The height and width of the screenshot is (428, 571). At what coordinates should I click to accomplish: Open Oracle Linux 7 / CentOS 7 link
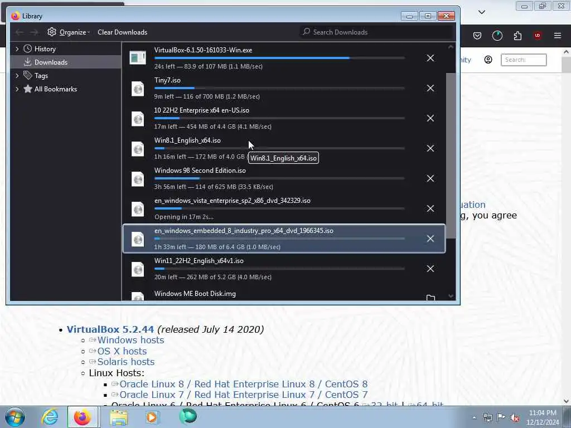tap(243, 395)
